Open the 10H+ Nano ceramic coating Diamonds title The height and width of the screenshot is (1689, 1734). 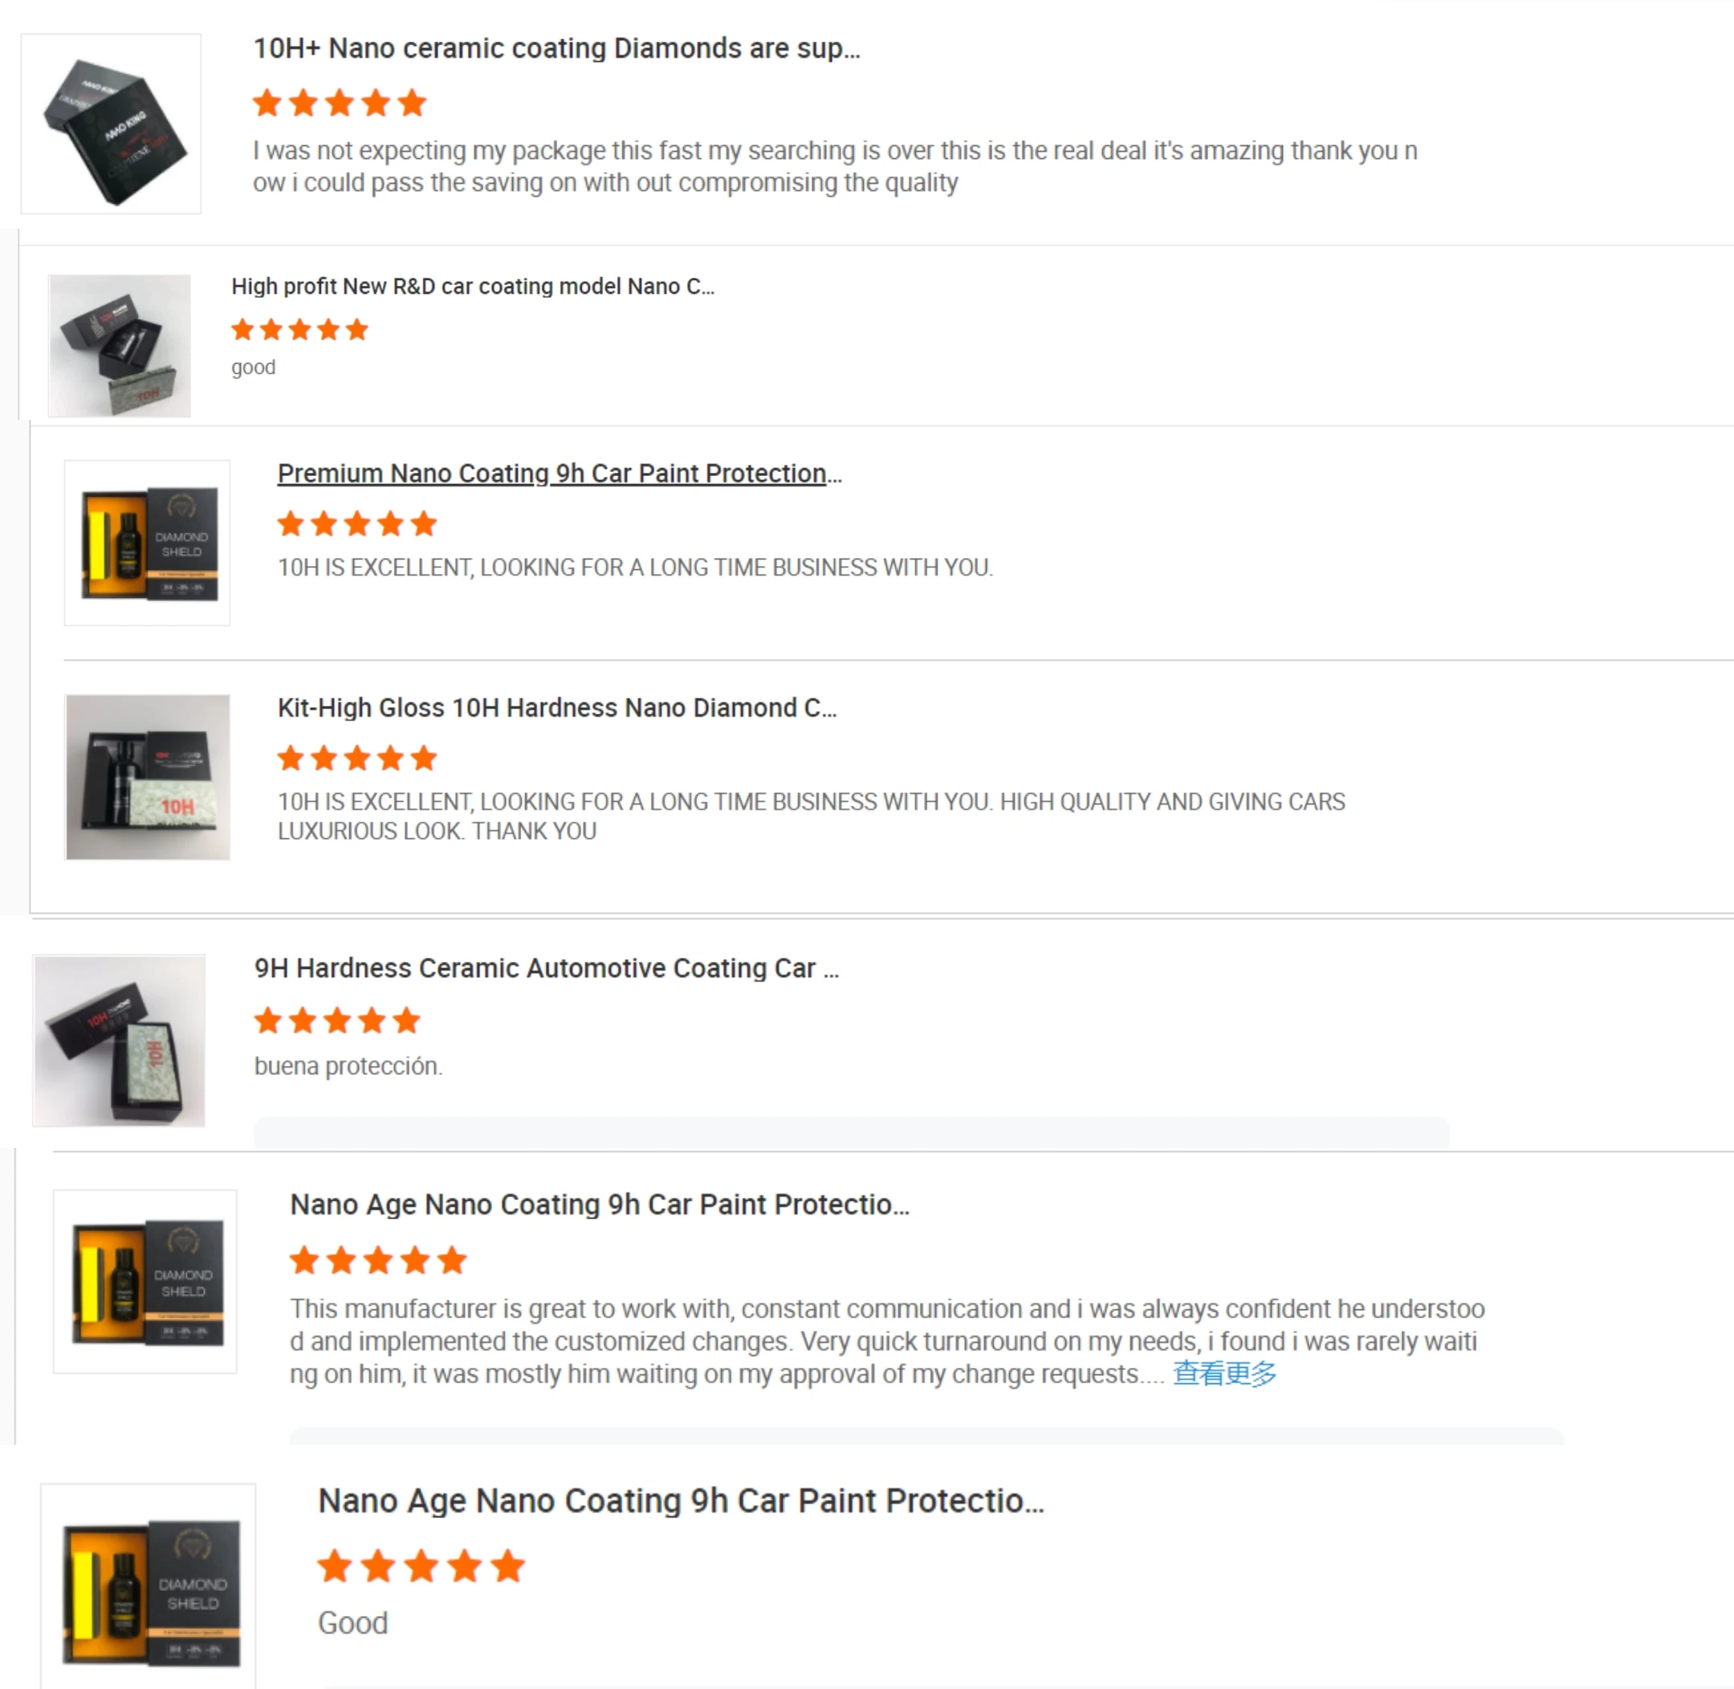pos(557,48)
